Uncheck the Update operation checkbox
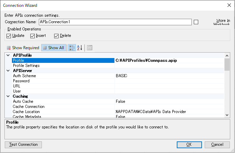 (9, 36)
